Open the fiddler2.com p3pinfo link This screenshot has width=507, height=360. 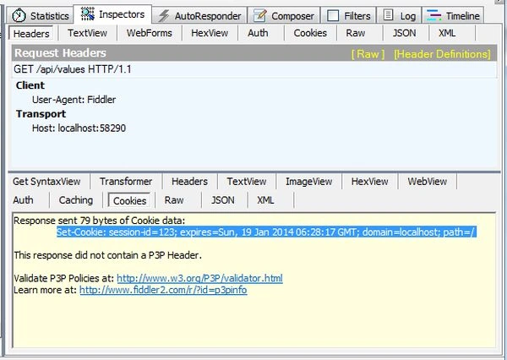click(x=163, y=290)
